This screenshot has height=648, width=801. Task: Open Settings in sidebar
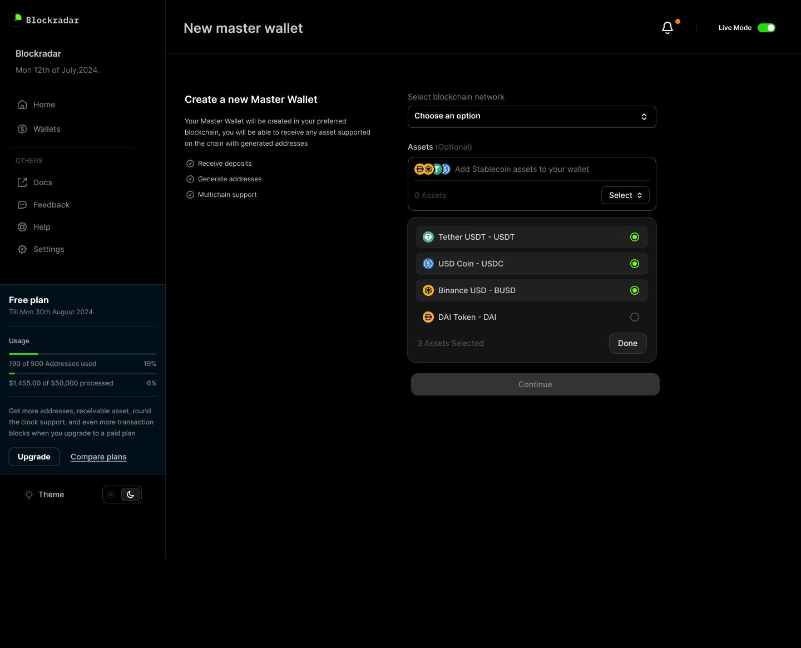point(48,249)
